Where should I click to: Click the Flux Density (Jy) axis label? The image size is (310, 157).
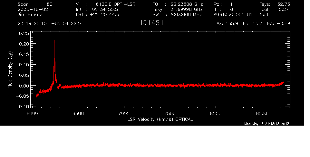tap(10, 70)
